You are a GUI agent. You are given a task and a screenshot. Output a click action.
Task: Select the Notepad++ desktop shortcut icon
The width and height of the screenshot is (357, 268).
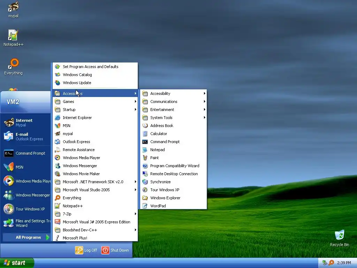point(13,35)
